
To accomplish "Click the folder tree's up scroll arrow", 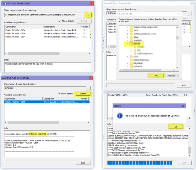I will tap(177, 27).
